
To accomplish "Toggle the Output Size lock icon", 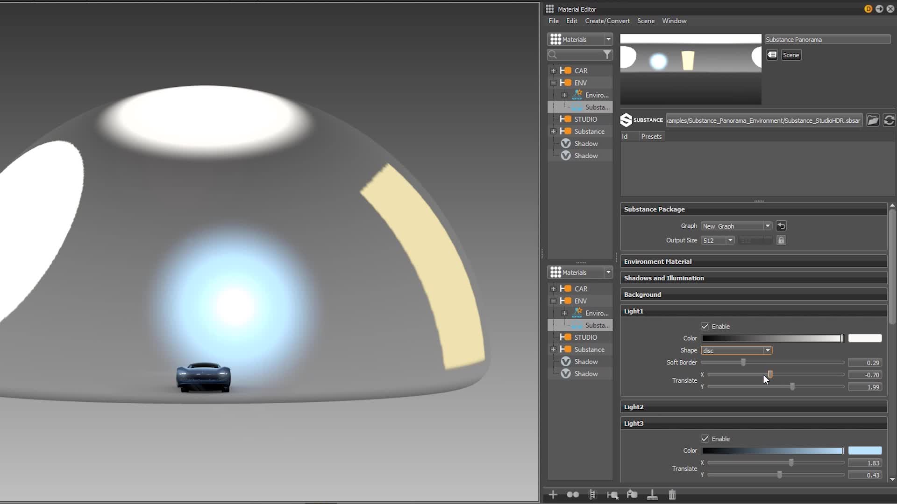I will 781,240.
